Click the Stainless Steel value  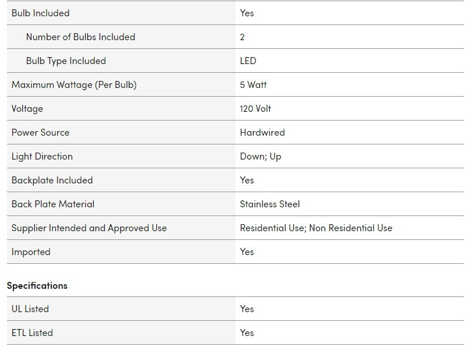tap(270, 204)
